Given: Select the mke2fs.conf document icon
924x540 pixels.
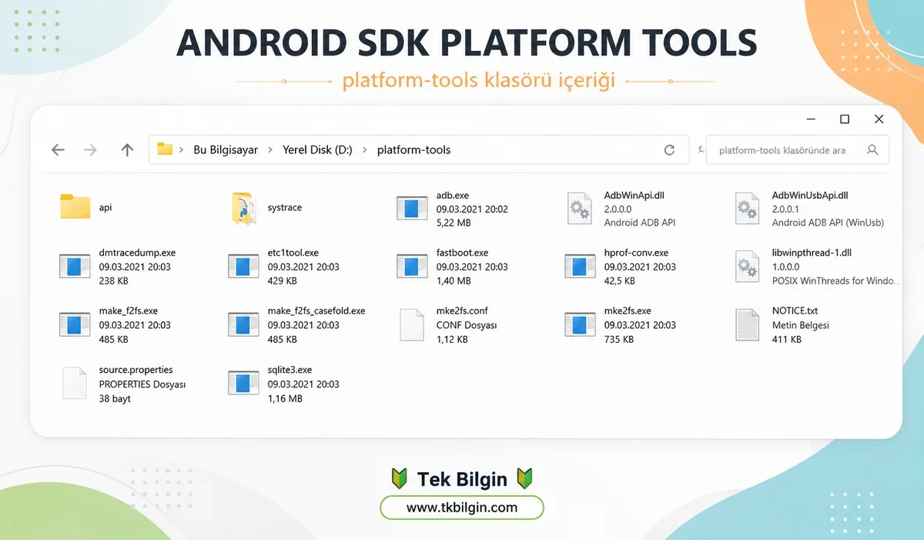Looking at the screenshot, I should pyautogui.click(x=412, y=324).
